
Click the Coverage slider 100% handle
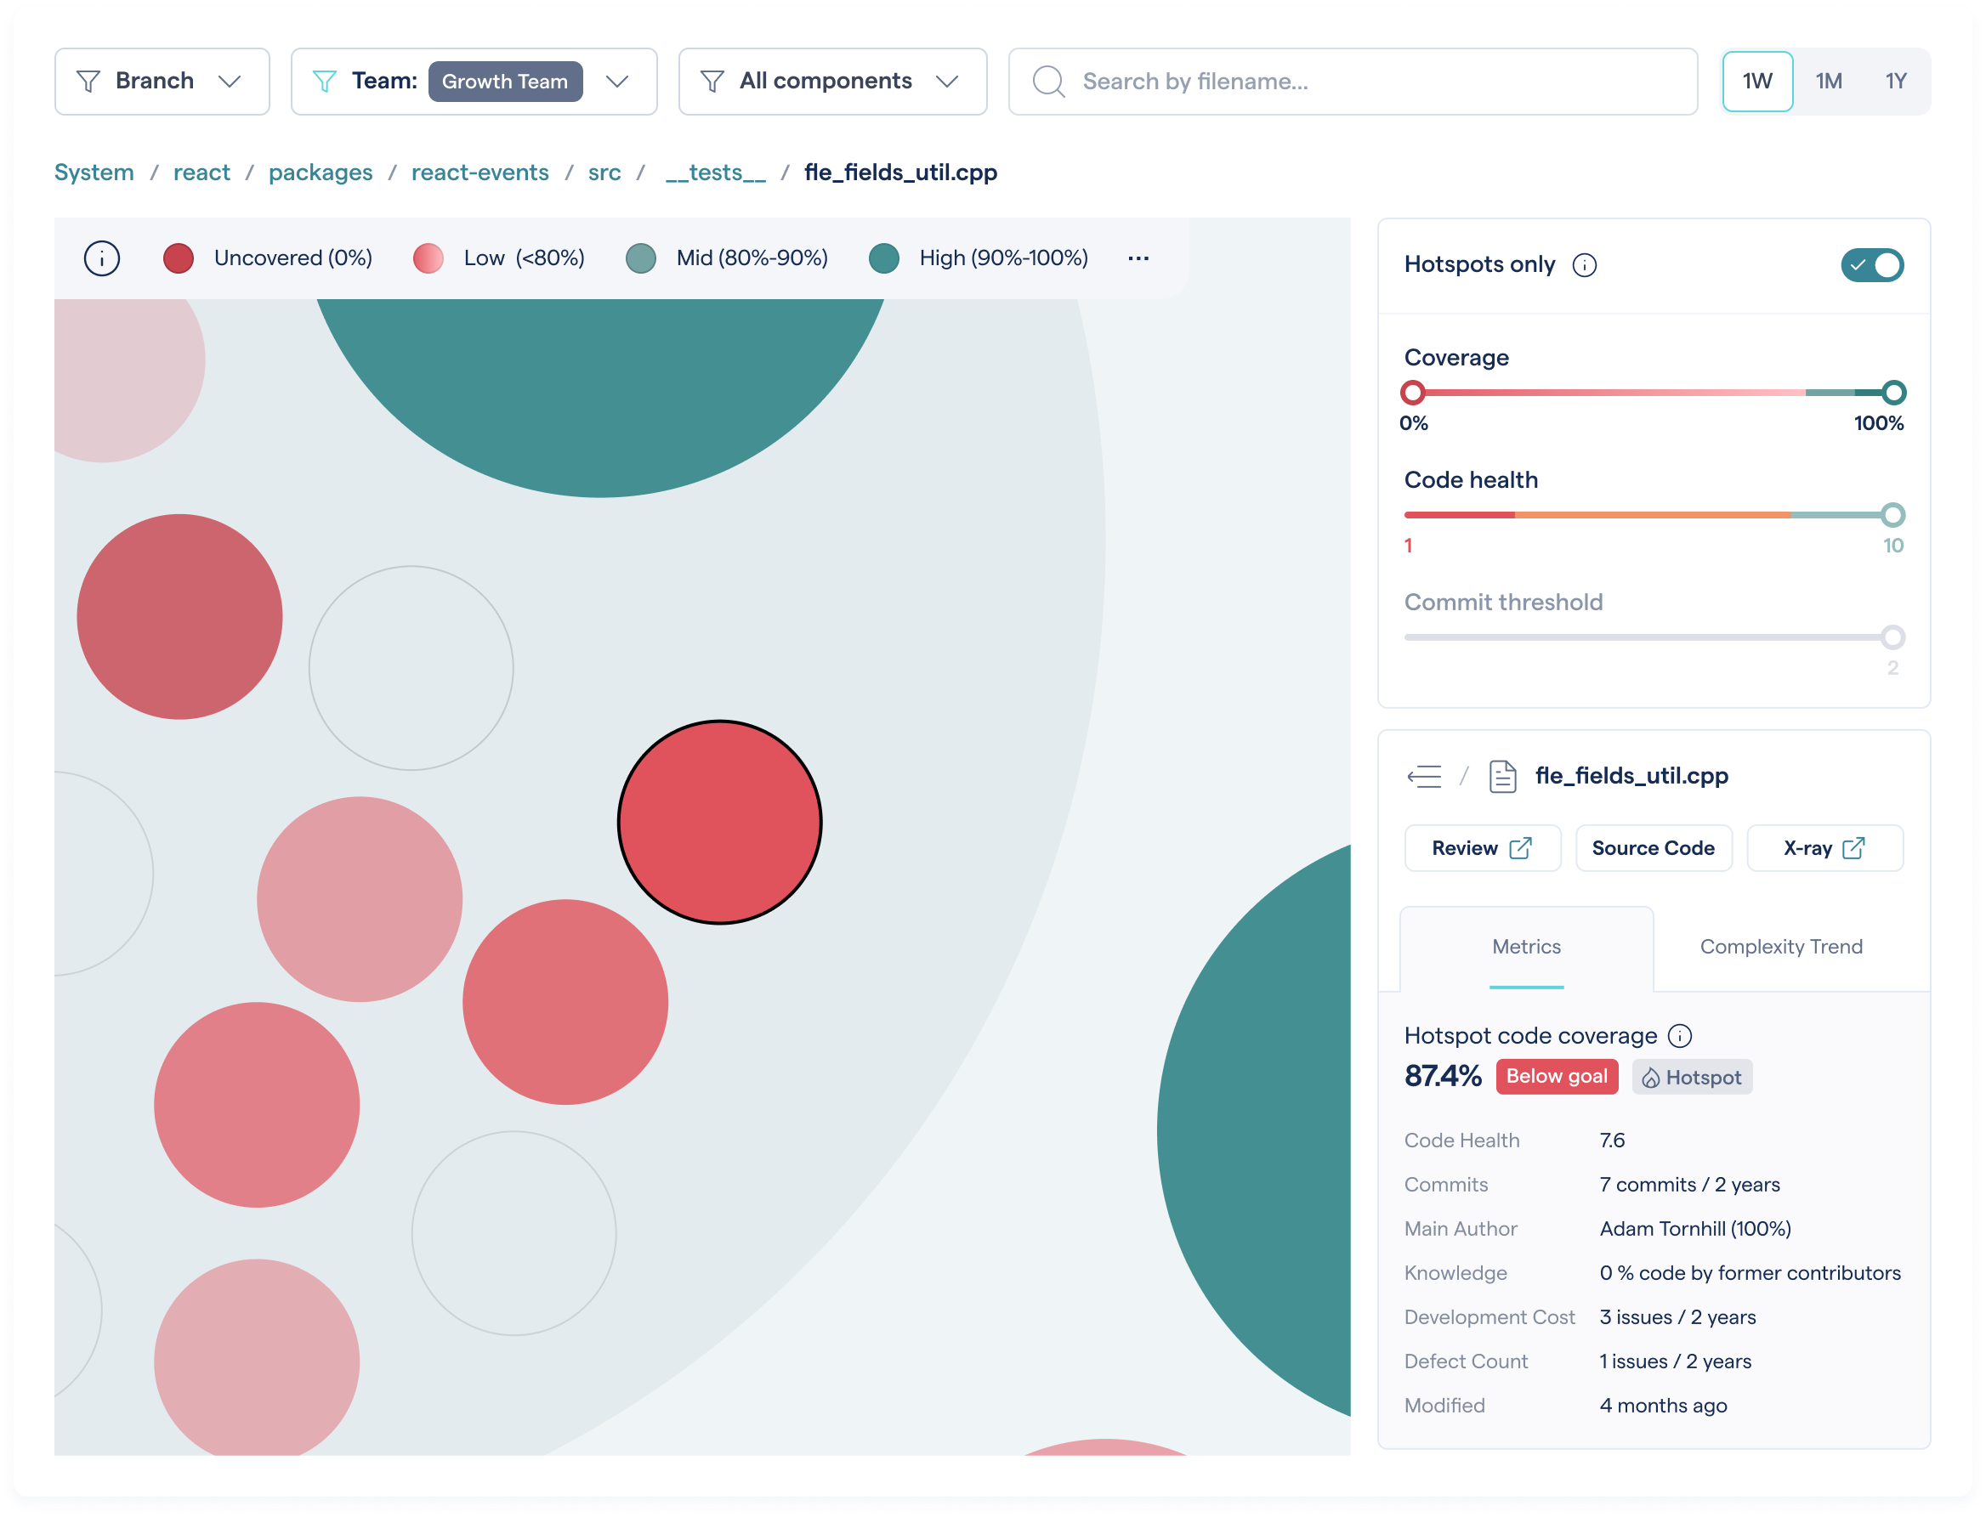point(1893,392)
